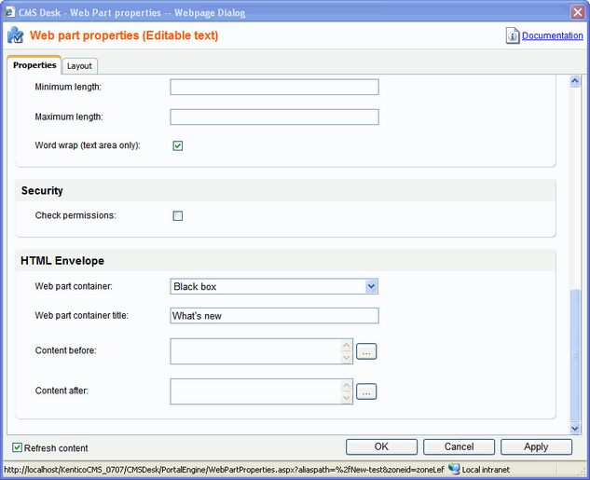
Task: Select the Properties tab
Action: pos(34,65)
